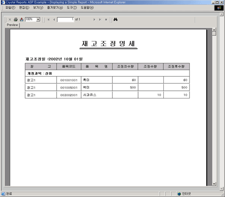Open the 편집(E) menu
This screenshot has height=197, width=225.
coord(24,8)
